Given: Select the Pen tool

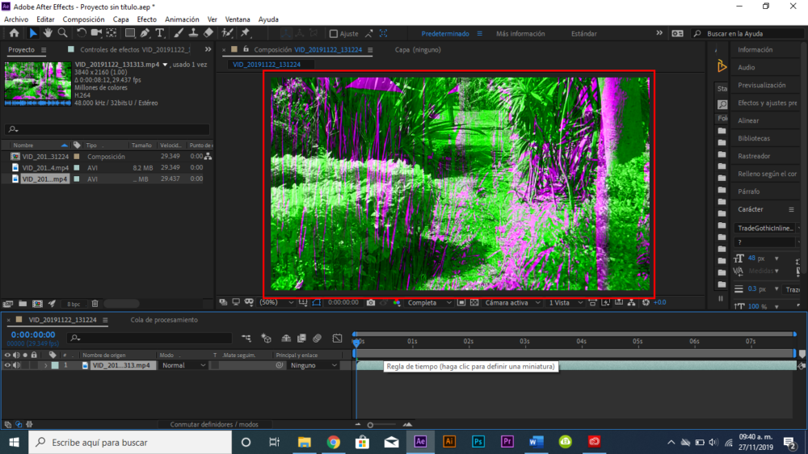Looking at the screenshot, I should 145,33.
